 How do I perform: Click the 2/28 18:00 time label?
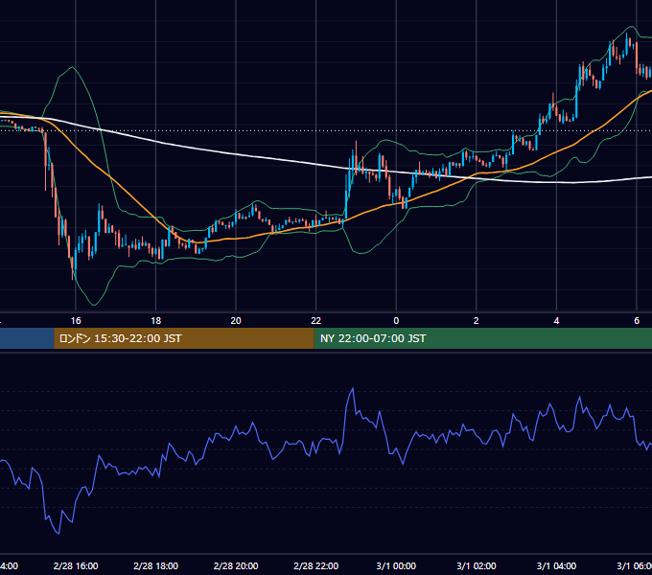tap(156, 565)
